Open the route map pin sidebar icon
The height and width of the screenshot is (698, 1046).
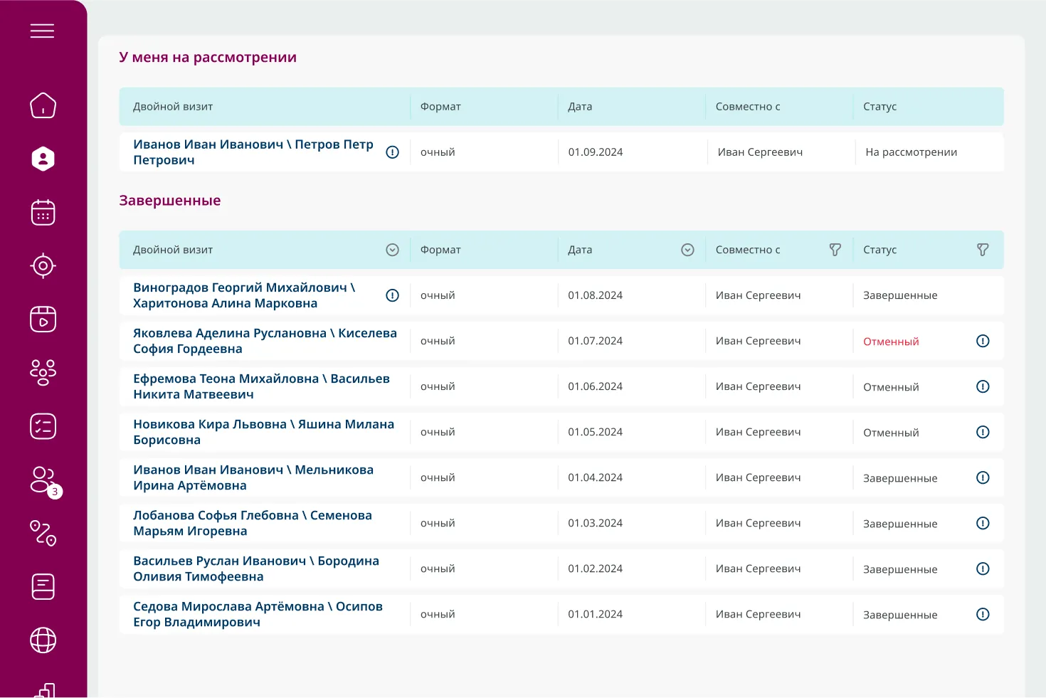[x=43, y=533]
